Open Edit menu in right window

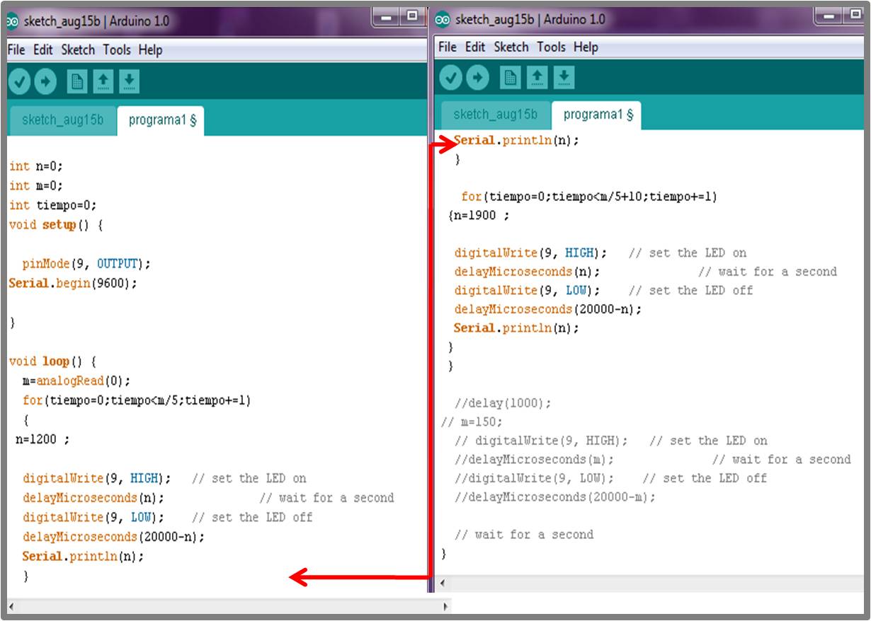click(x=475, y=47)
